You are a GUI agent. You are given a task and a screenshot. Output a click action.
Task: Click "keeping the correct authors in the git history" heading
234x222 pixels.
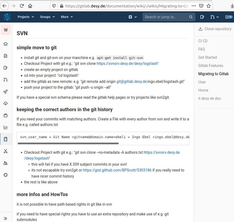[x=65, y=109]
